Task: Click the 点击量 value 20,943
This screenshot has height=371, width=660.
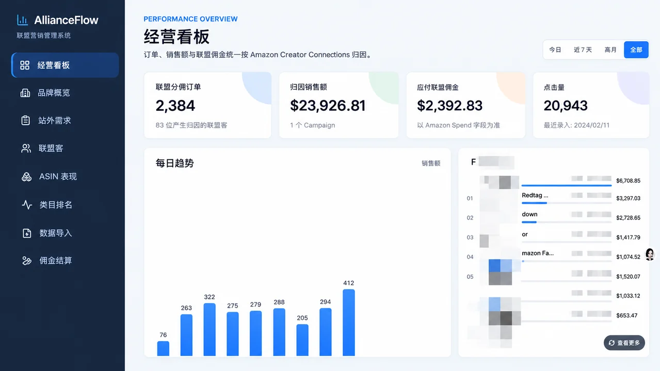Action: pyautogui.click(x=566, y=106)
